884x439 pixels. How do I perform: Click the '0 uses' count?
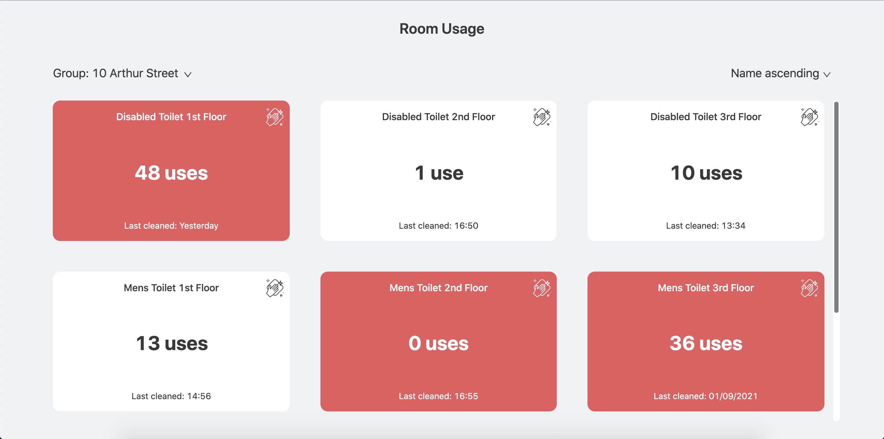(x=439, y=343)
